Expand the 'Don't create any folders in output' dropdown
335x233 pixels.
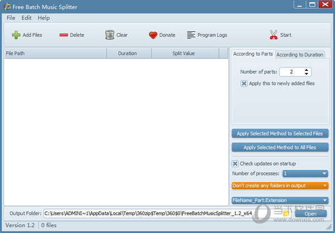pyautogui.click(x=280, y=186)
